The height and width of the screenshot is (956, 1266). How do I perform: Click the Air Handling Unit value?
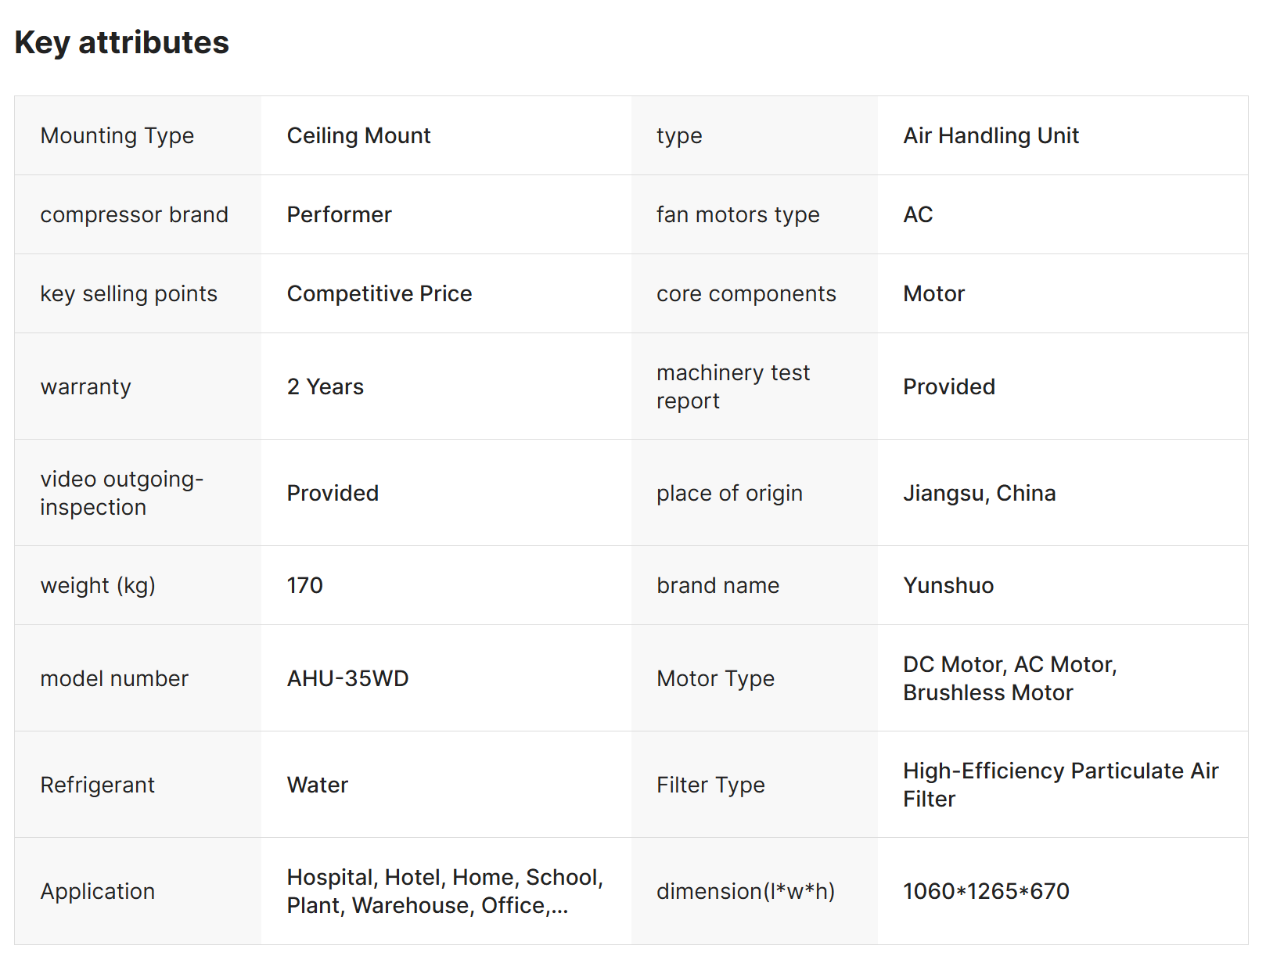click(991, 135)
